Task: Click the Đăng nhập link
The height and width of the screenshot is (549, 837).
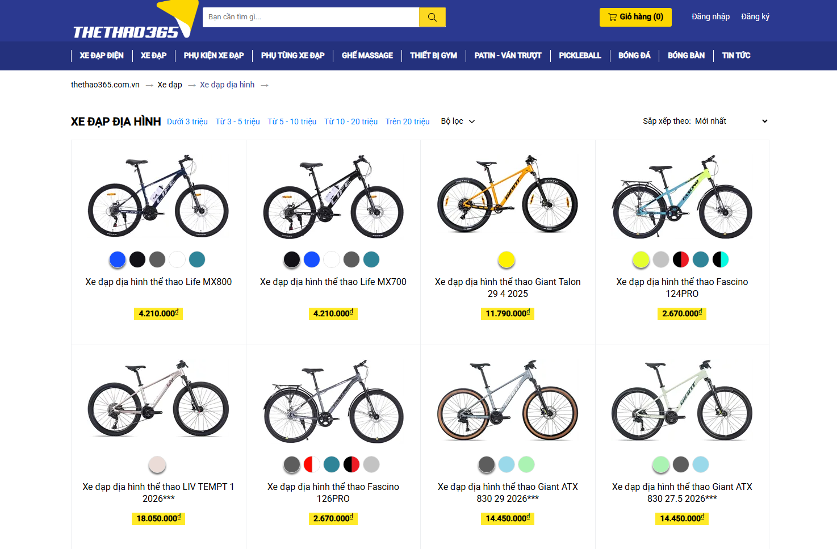Action: (x=710, y=16)
